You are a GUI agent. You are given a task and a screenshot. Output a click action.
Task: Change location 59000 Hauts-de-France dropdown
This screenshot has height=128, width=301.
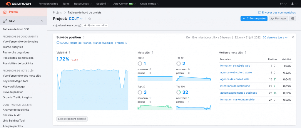pos(91,43)
